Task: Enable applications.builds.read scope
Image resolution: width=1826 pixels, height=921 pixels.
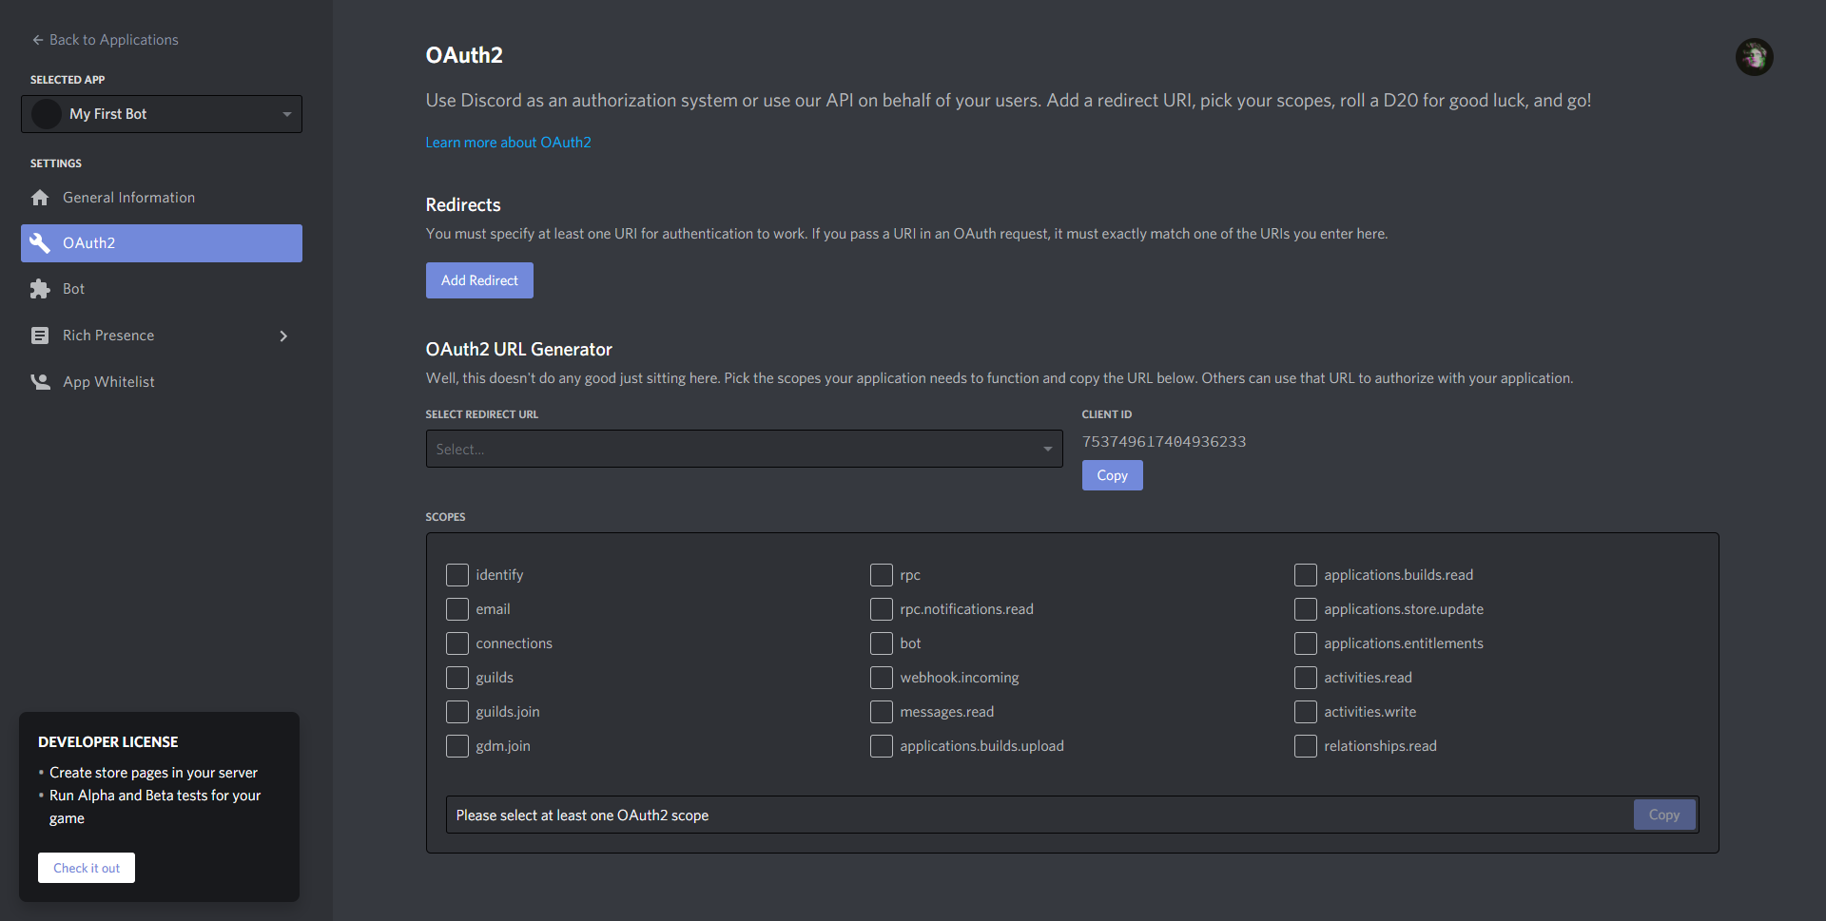Action: (1306, 575)
